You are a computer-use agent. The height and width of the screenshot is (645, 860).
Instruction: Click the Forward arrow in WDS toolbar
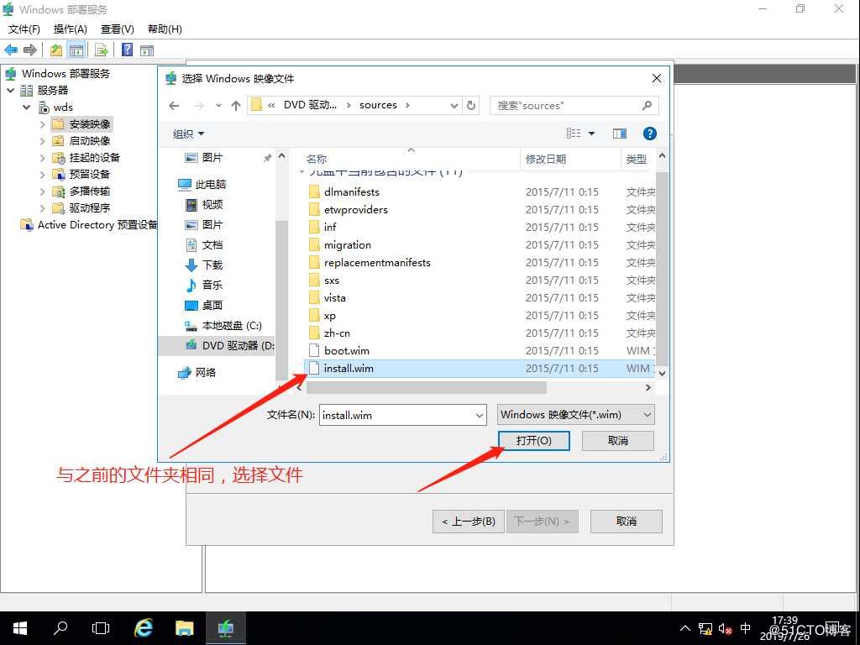tap(30, 50)
